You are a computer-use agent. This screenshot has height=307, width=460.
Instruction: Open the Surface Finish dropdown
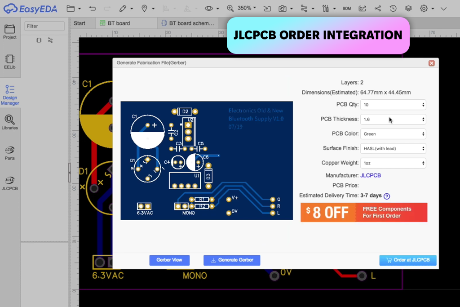393,148
